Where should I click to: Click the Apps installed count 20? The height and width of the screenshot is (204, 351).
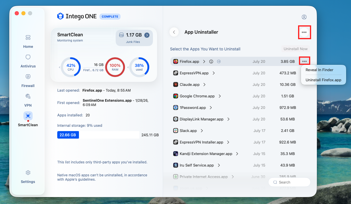click(88, 115)
